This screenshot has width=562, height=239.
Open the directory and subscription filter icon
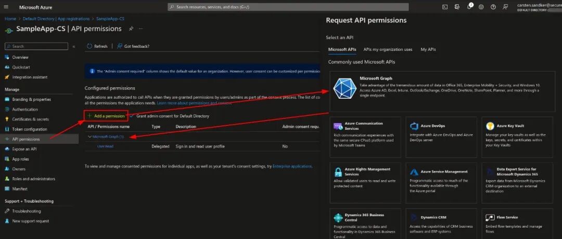(x=457, y=7)
